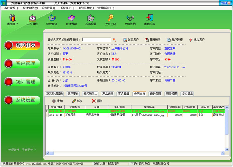The image size is (233, 167).
Task: Open 工作日程 work schedule icon
Action: 32,19
